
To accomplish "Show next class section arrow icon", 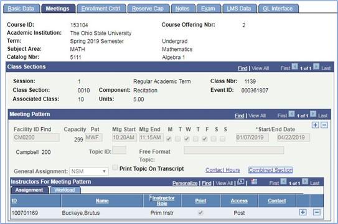I will pos(316,66).
